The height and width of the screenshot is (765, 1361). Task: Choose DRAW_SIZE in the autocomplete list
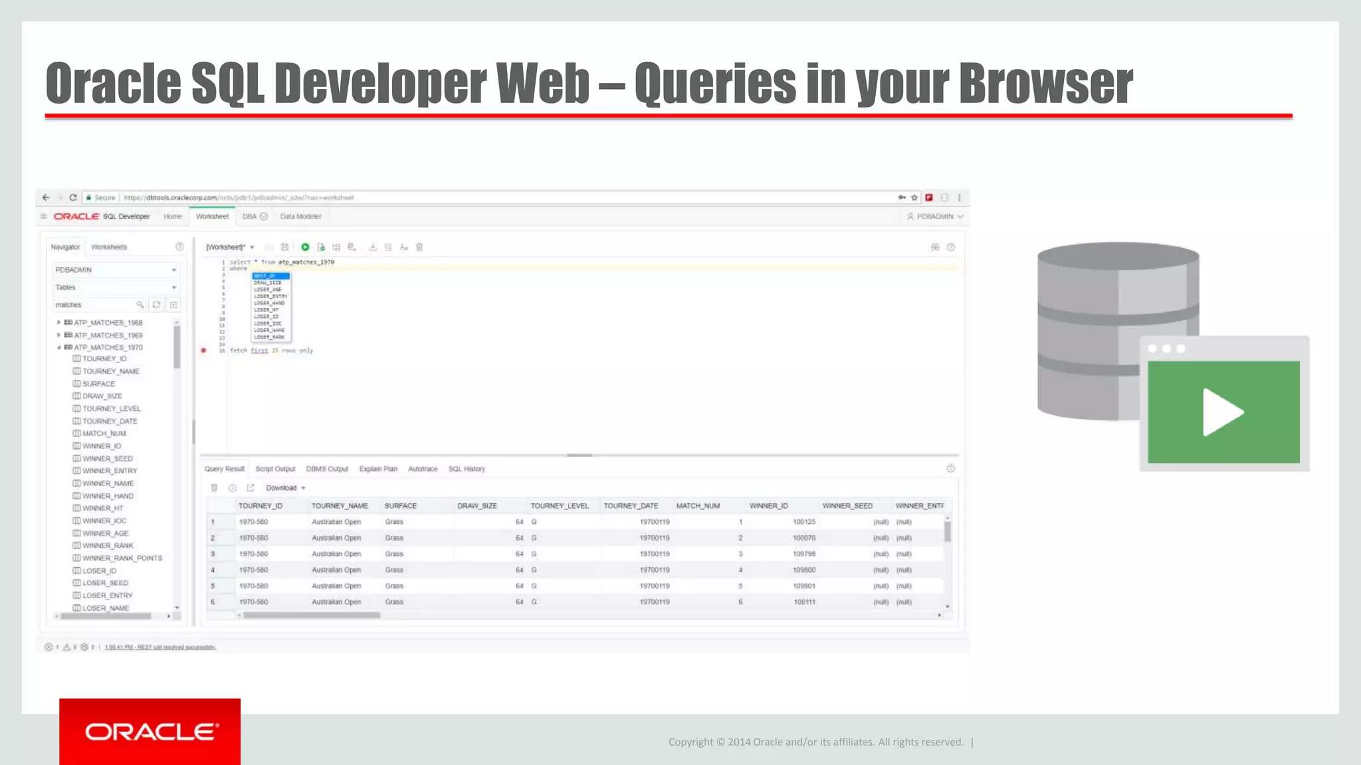[x=270, y=282]
